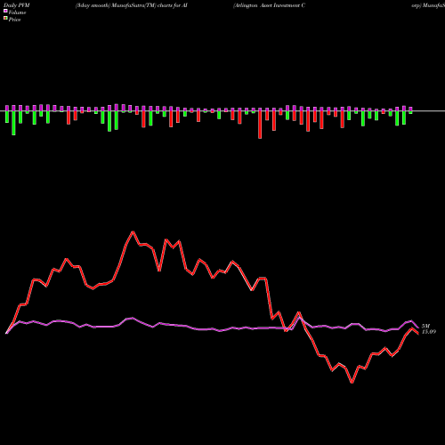Click the Volume legend label
The image size is (445, 445).
click(17, 12)
